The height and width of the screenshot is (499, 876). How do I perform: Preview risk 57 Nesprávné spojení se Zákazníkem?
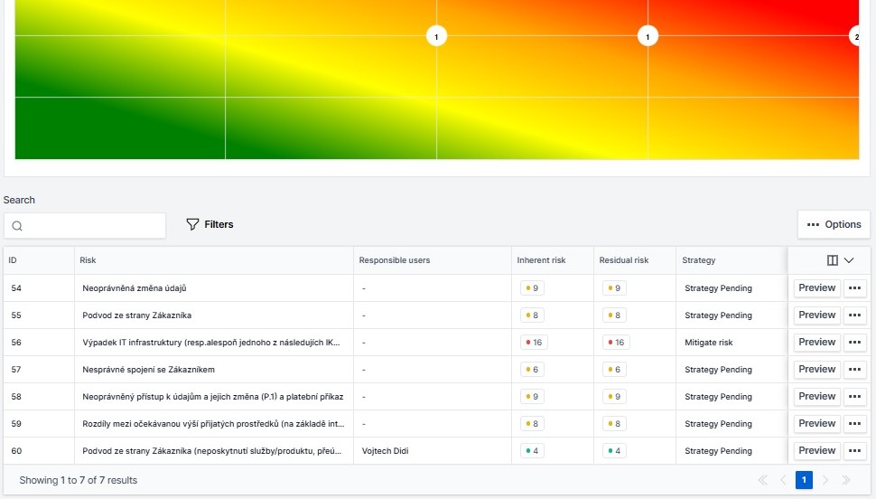click(816, 369)
